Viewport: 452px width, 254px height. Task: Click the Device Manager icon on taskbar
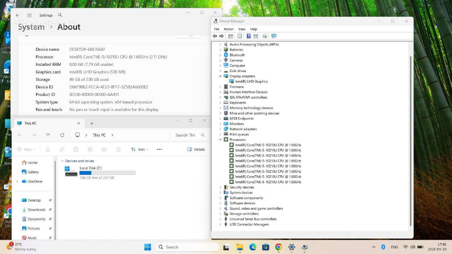305,247
